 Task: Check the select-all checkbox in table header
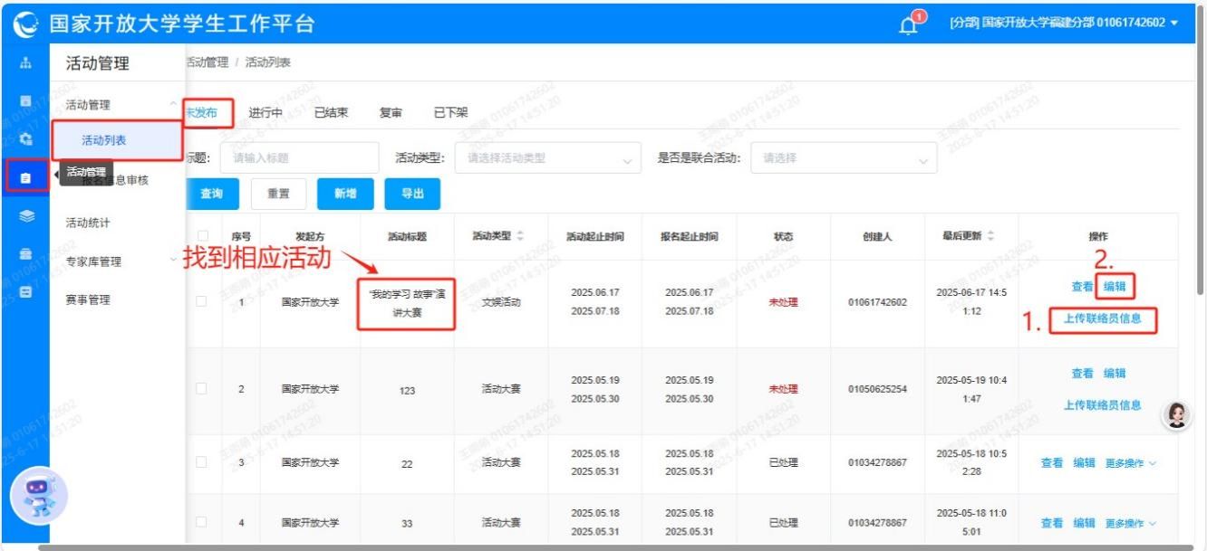(203, 236)
